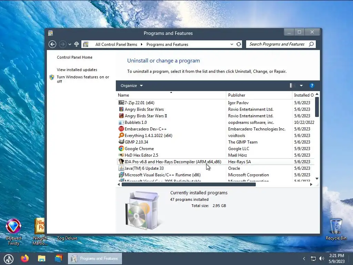The height and width of the screenshot is (265, 353).
Task: Click the Google Chrome icon in list
Action: click(121, 148)
